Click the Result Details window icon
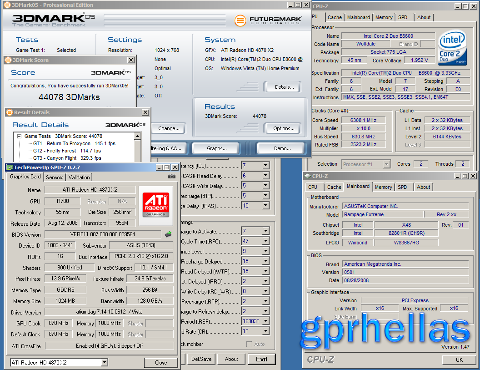The width and height of the screenshot is (480, 370). tap(10, 112)
